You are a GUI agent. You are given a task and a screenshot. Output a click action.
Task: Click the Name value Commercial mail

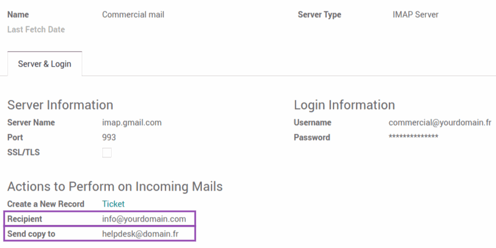pos(133,14)
